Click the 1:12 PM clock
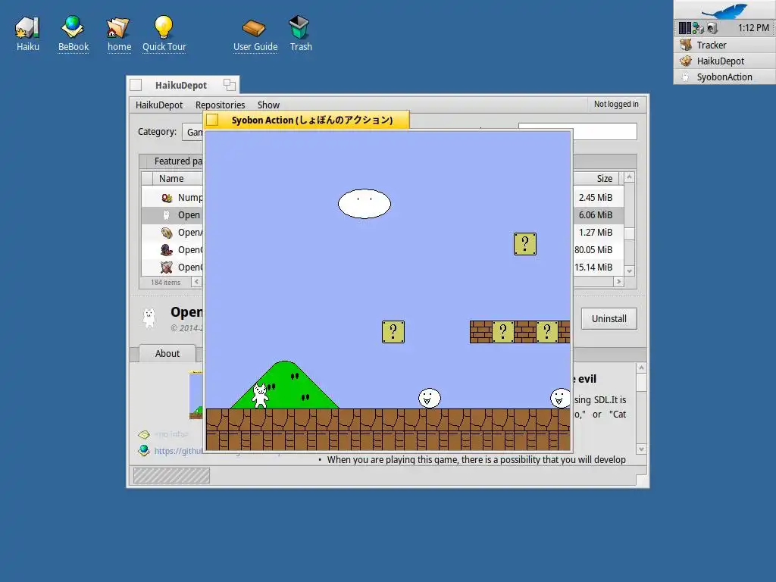The width and height of the screenshot is (776, 582). click(x=753, y=28)
